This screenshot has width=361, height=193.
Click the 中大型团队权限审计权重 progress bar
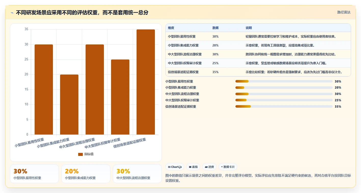(x=284, y=100)
